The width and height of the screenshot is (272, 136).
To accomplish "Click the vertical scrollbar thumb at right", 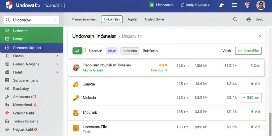I will click(x=270, y=124).
